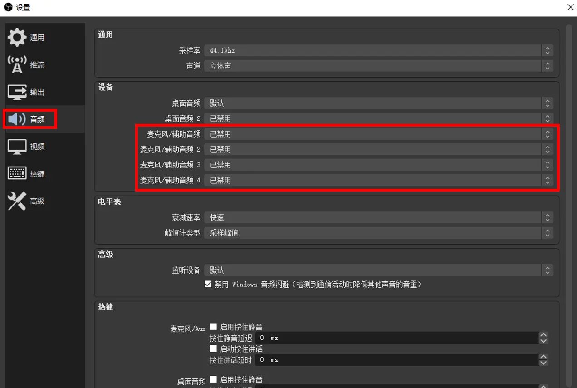
Task: Uncheck 禁用 Windows 音频闪避 checkbox
Action: (208, 285)
